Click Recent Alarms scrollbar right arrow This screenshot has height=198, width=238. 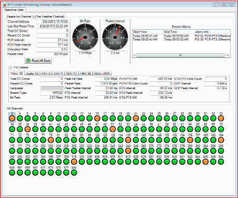pos(228,55)
